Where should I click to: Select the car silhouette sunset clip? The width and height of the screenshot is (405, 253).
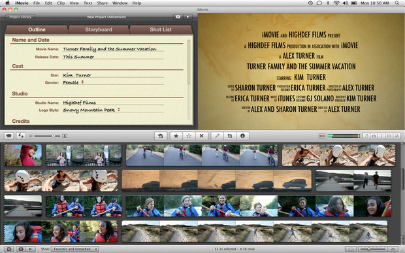tap(216, 180)
